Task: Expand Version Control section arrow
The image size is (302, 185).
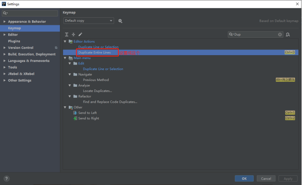Action: tap(4, 48)
